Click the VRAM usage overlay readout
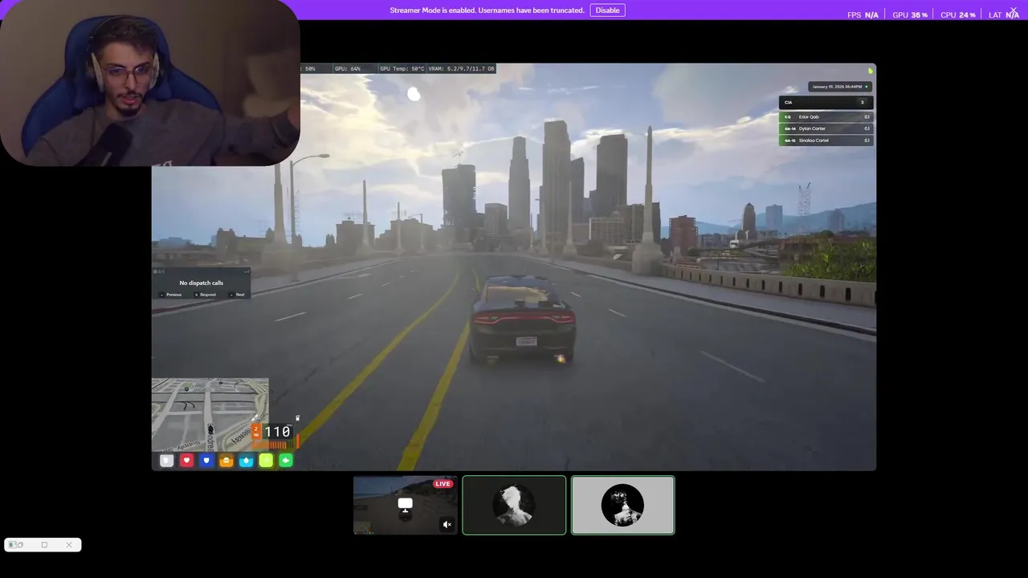Image resolution: width=1028 pixels, height=578 pixels. 462,69
